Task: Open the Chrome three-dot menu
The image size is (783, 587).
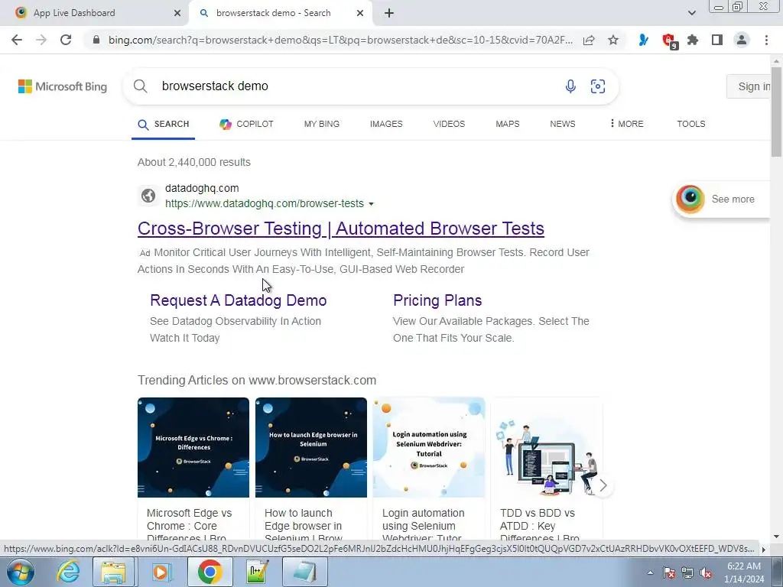Action: 766,40
